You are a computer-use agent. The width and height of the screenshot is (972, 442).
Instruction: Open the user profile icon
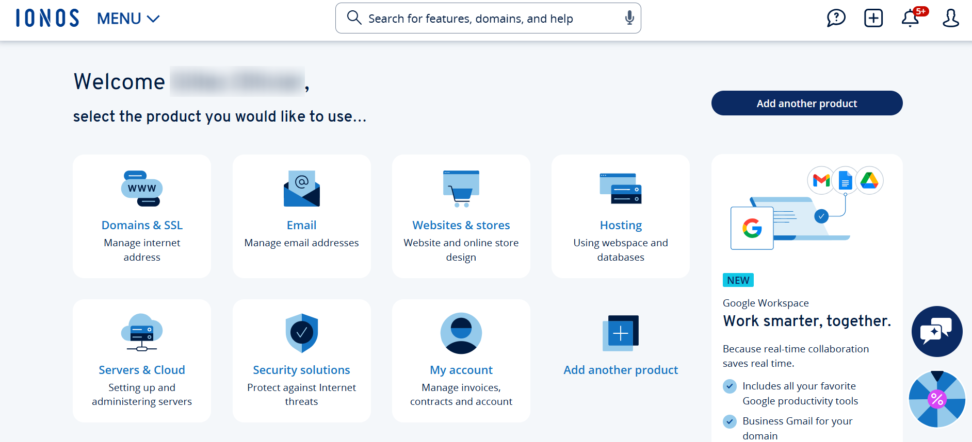point(950,18)
